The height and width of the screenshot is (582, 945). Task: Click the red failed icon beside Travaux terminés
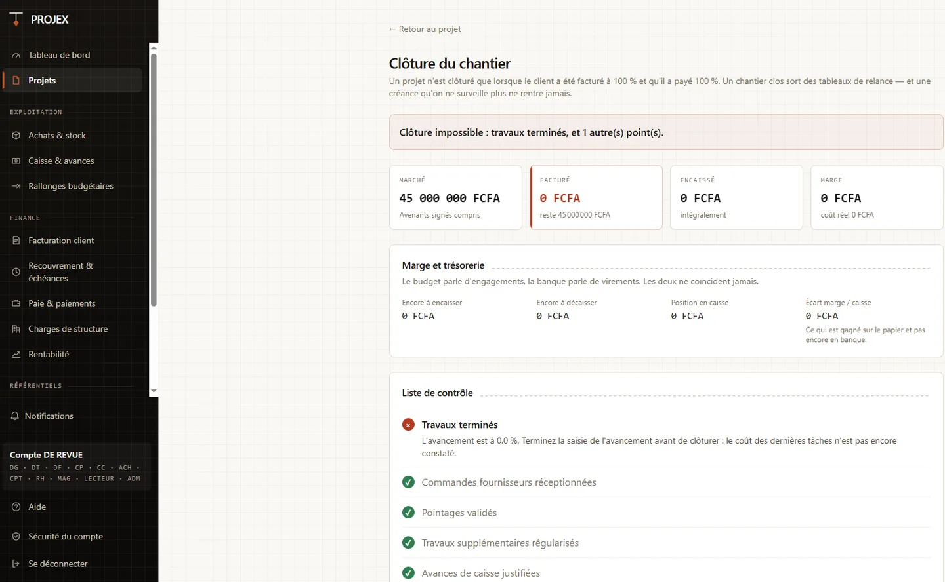[x=408, y=425]
